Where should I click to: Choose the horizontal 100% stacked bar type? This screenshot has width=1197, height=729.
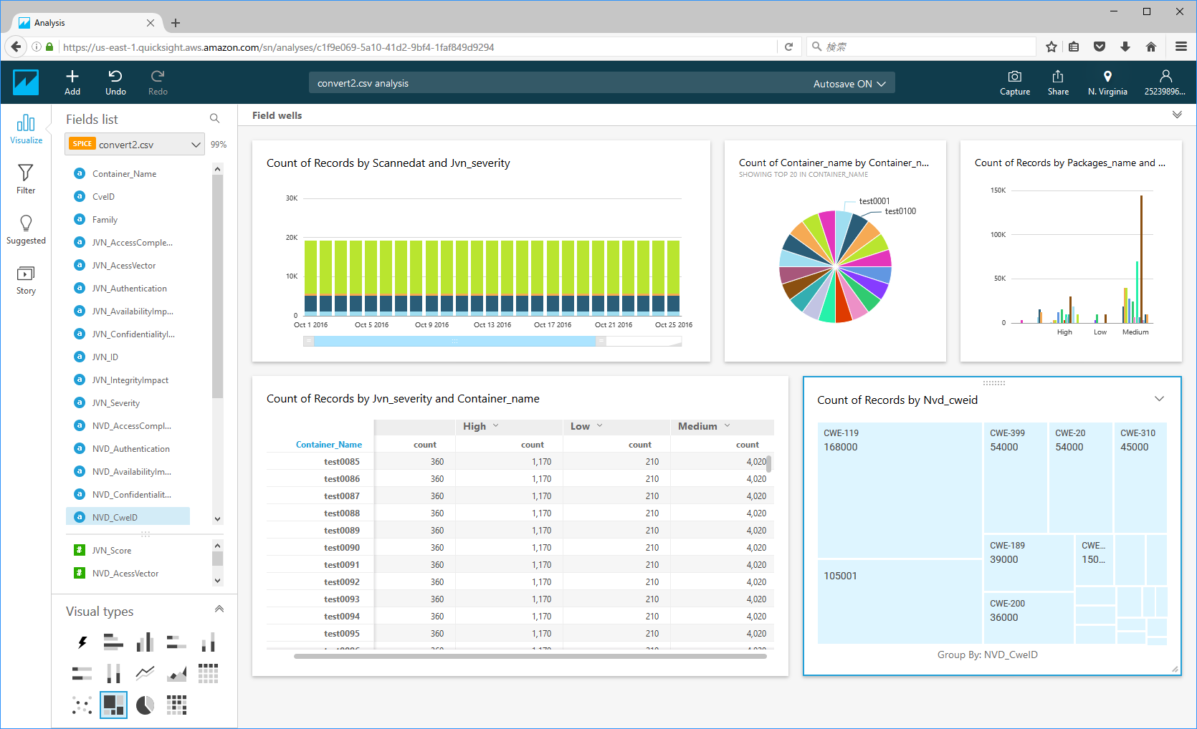[x=82, y=673]
